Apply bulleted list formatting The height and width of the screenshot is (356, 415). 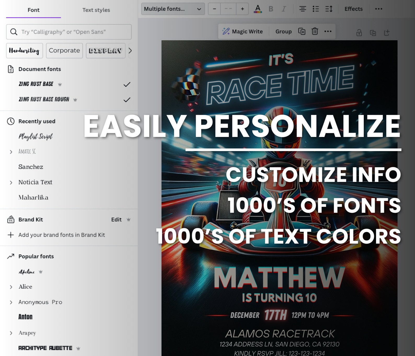coord(316,9)
